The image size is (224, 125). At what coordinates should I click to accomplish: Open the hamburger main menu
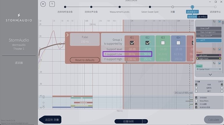[43, 4]
